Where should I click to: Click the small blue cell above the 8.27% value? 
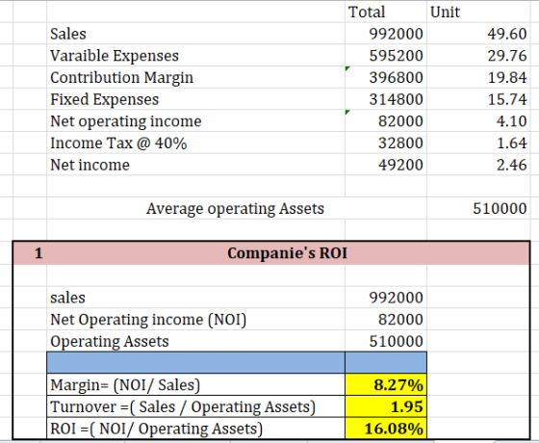(386, 362)
